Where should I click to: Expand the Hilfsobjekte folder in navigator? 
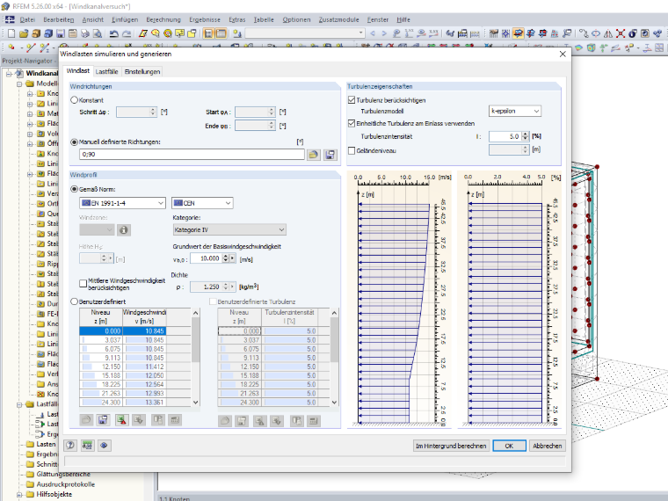(x=19, y=495)
